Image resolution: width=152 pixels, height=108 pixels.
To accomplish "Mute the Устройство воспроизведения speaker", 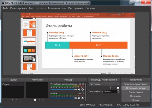I will coord(79,89).
